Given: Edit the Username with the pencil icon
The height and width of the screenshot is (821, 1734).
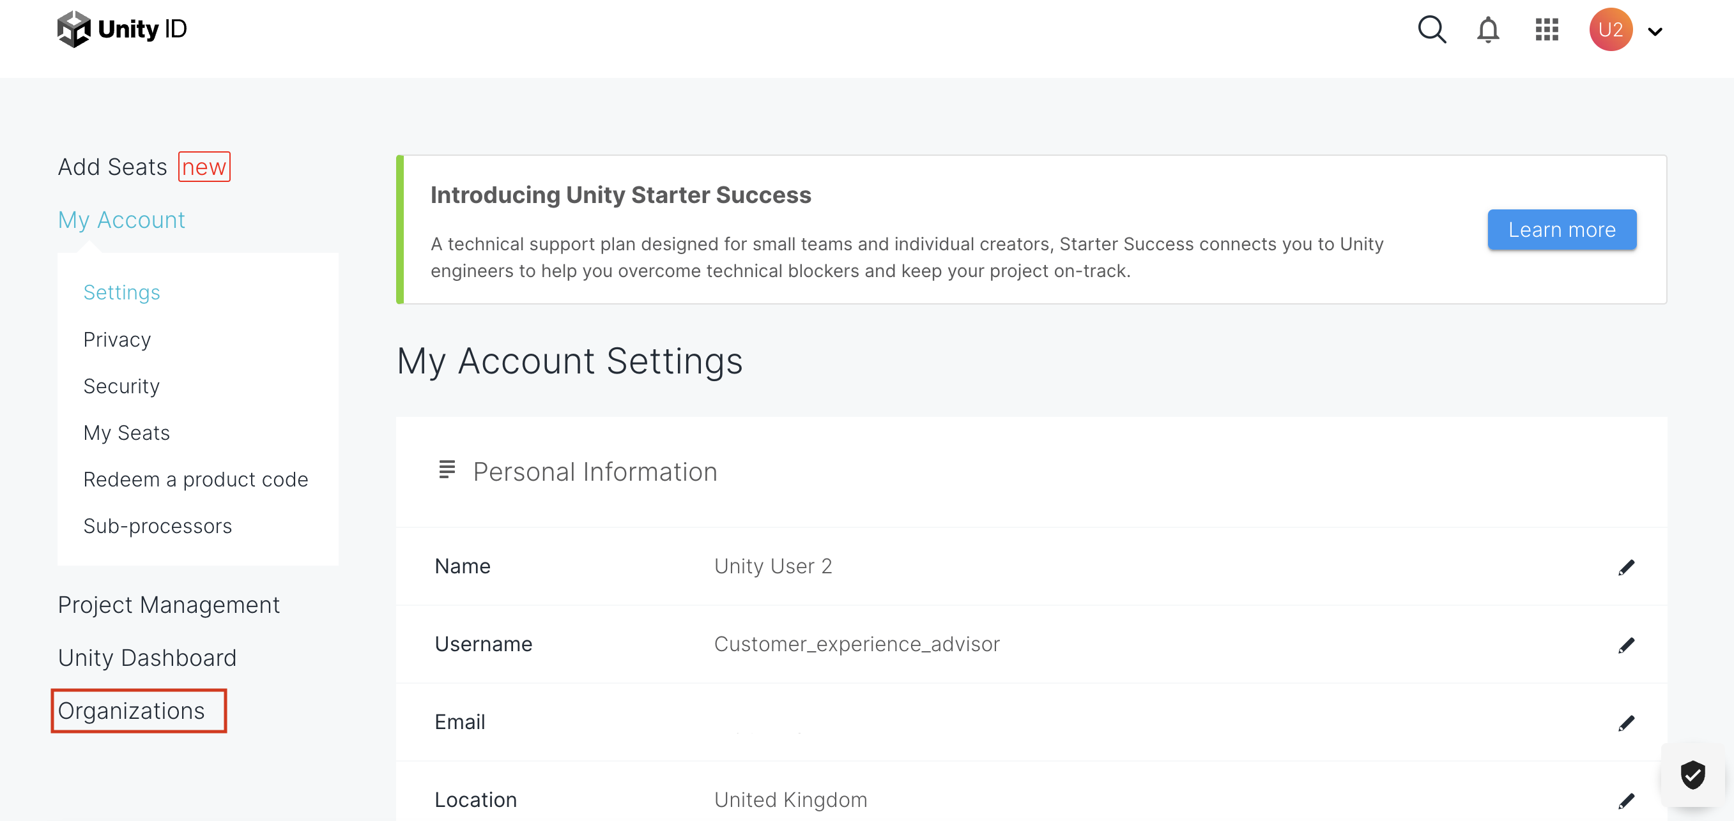Looking at the screenshot, I should [1627, 644].
